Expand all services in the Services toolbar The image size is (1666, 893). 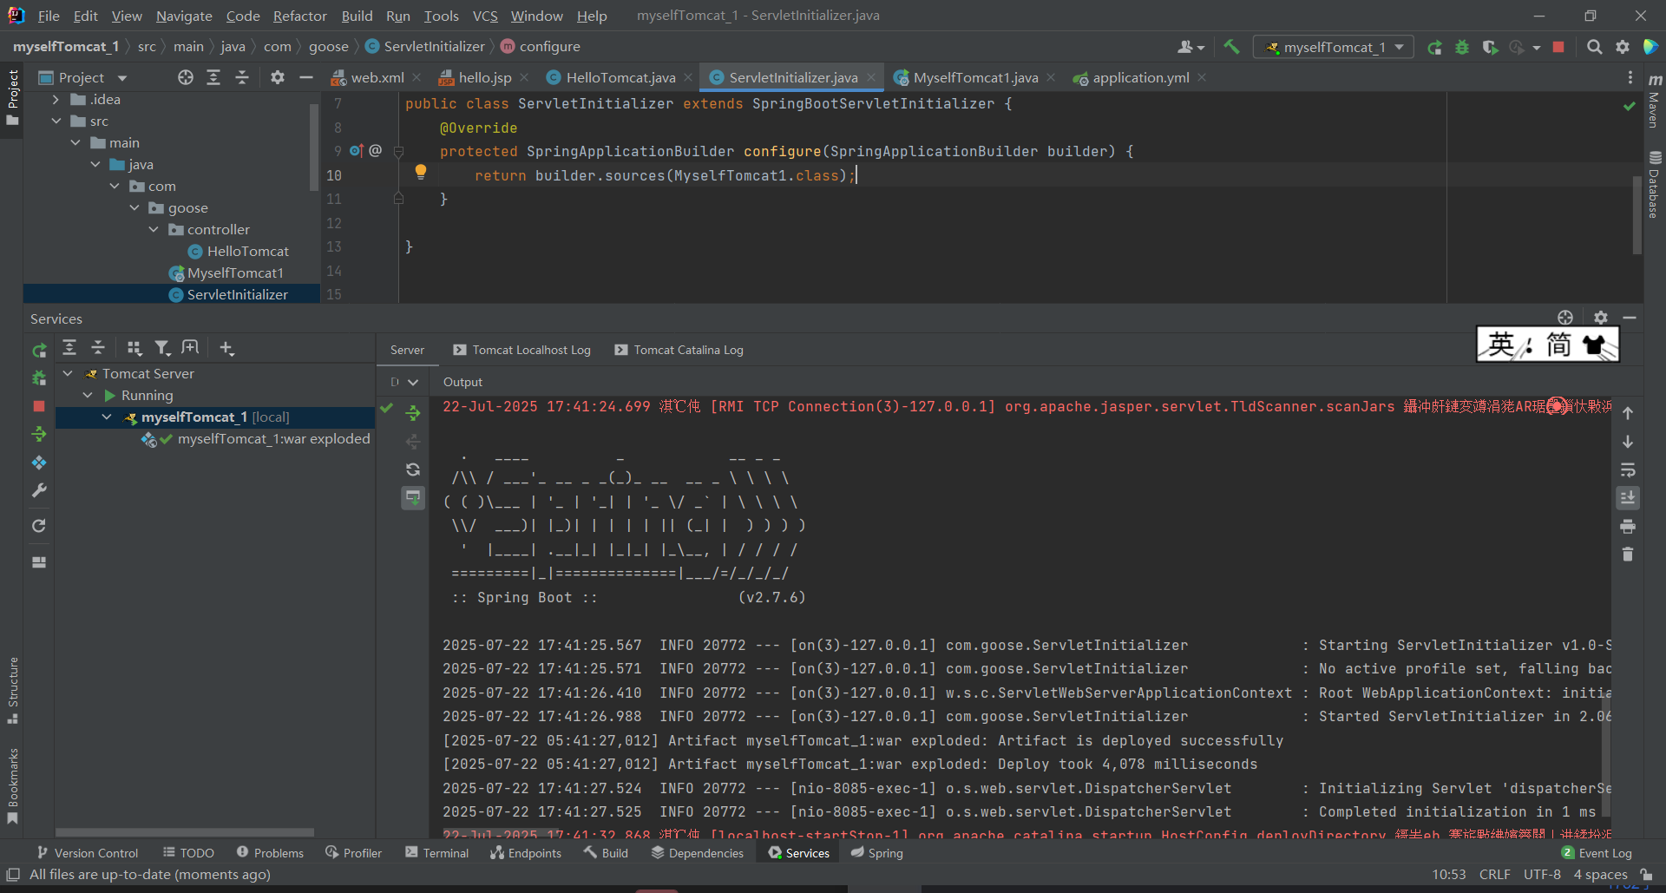[69, 348]
